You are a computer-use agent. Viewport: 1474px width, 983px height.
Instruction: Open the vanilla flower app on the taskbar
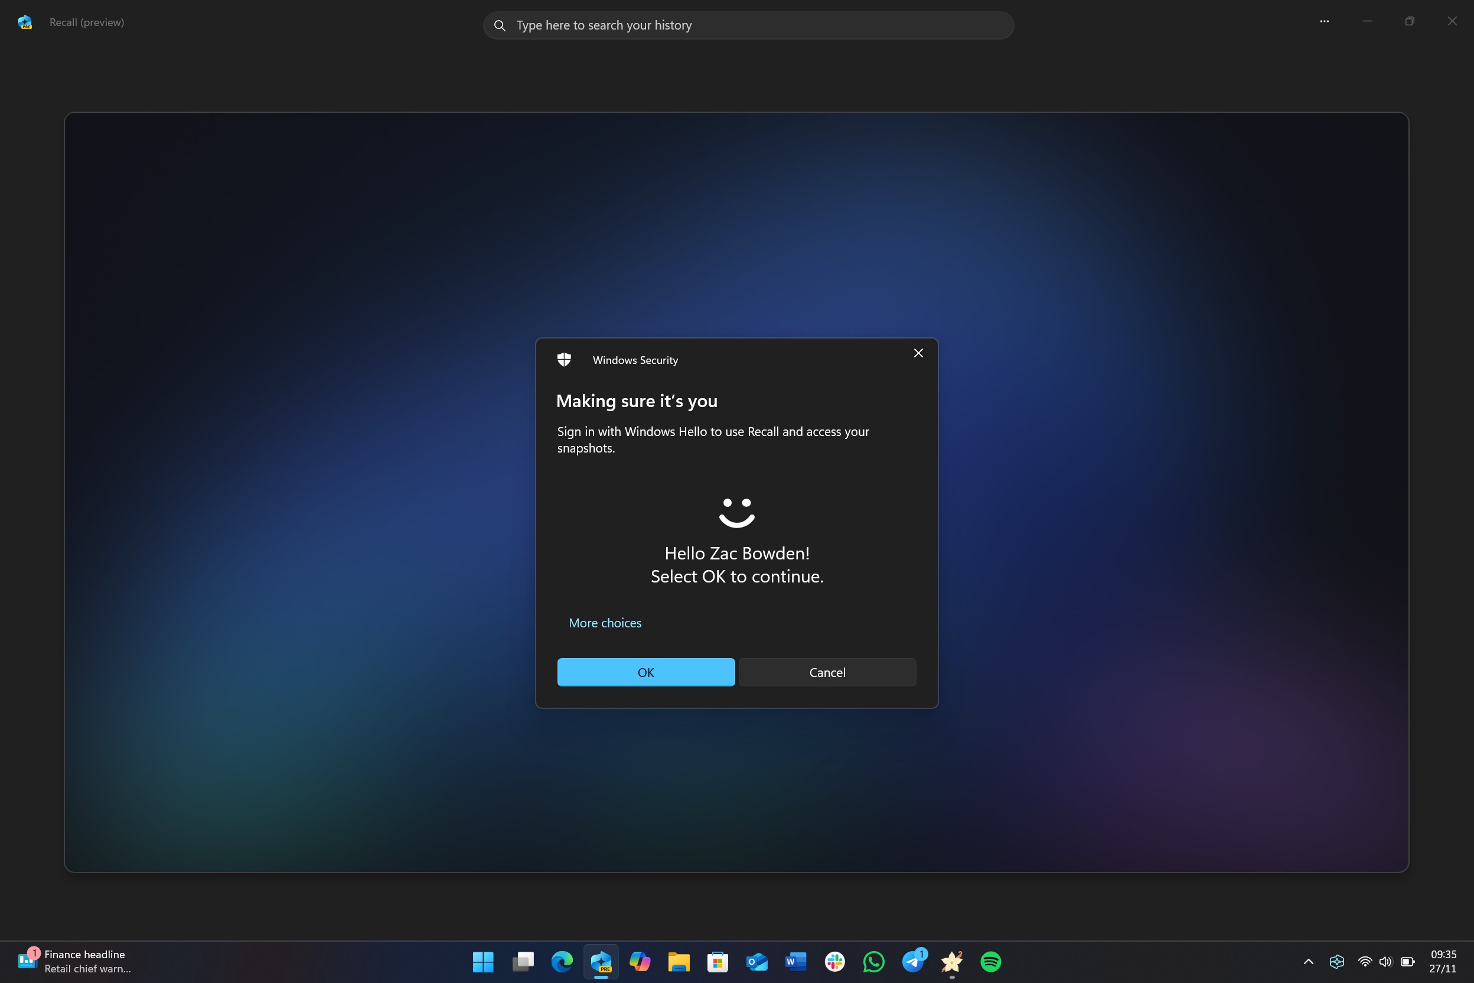click(x=952, y=961)
